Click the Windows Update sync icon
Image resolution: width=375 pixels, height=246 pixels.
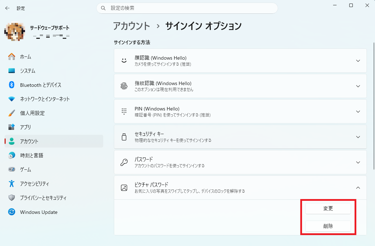coord(12,212)
